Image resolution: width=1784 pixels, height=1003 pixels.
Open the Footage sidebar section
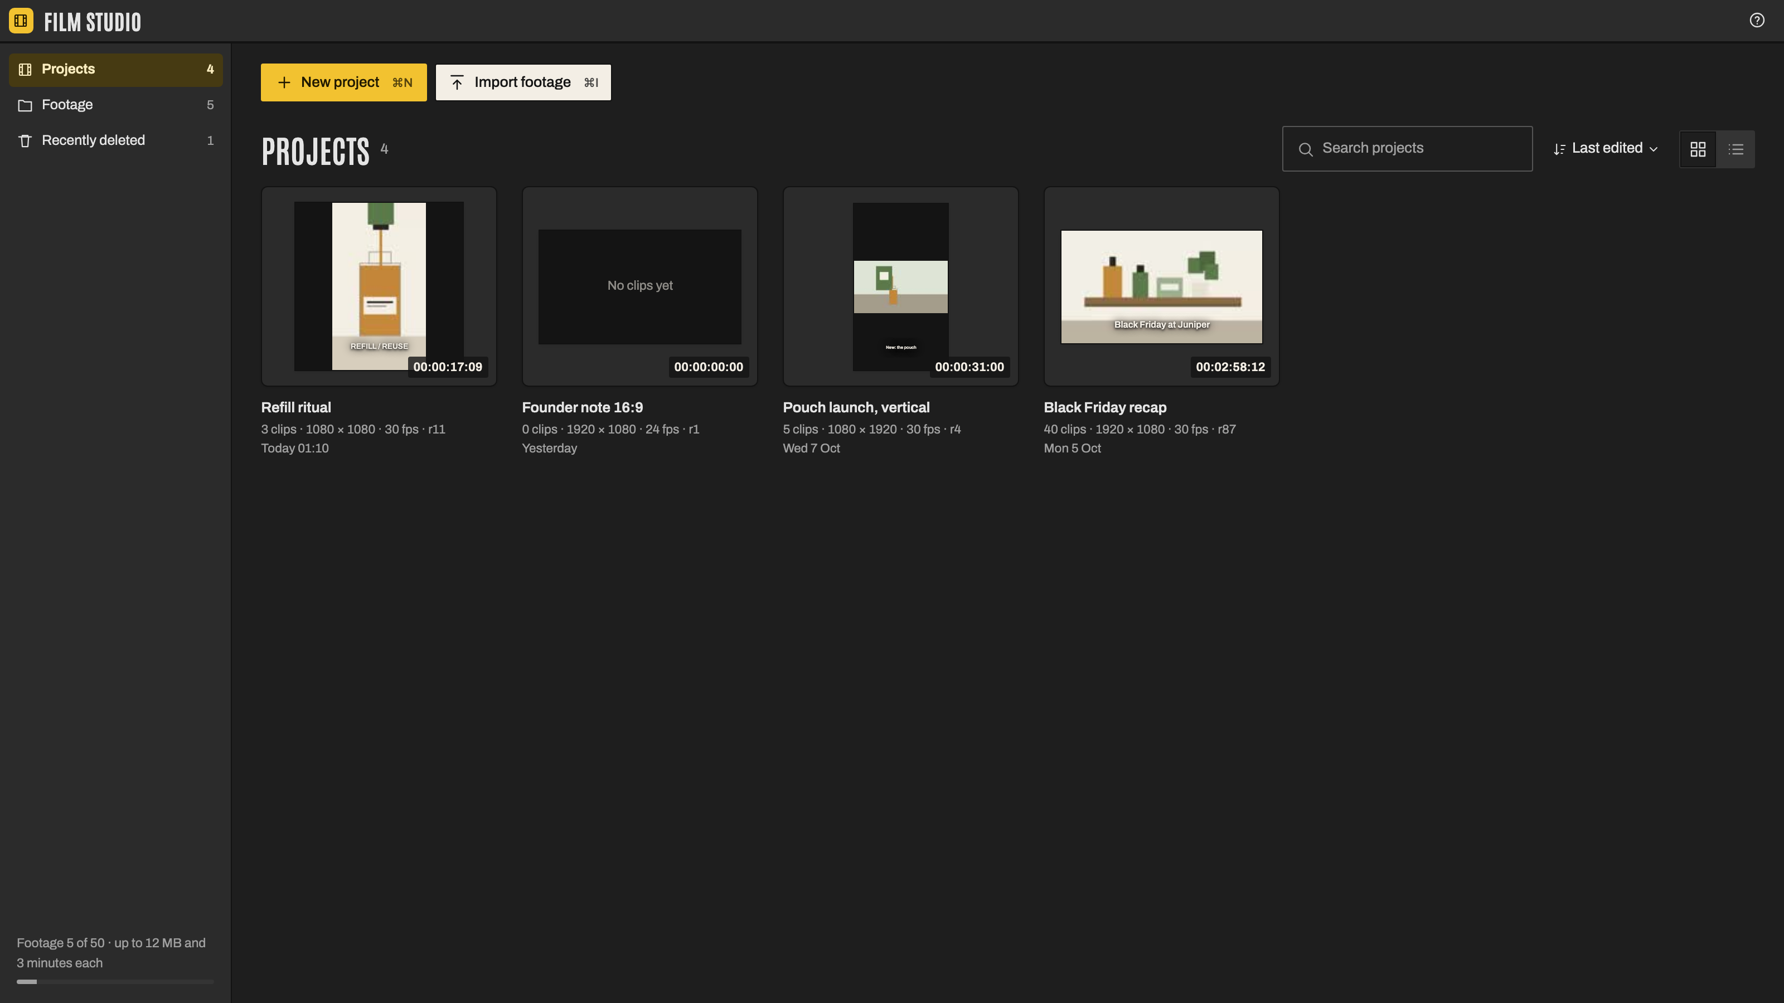(x=115, y=105)
